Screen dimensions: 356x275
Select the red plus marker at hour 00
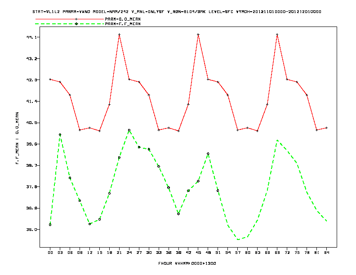[50, 80]
